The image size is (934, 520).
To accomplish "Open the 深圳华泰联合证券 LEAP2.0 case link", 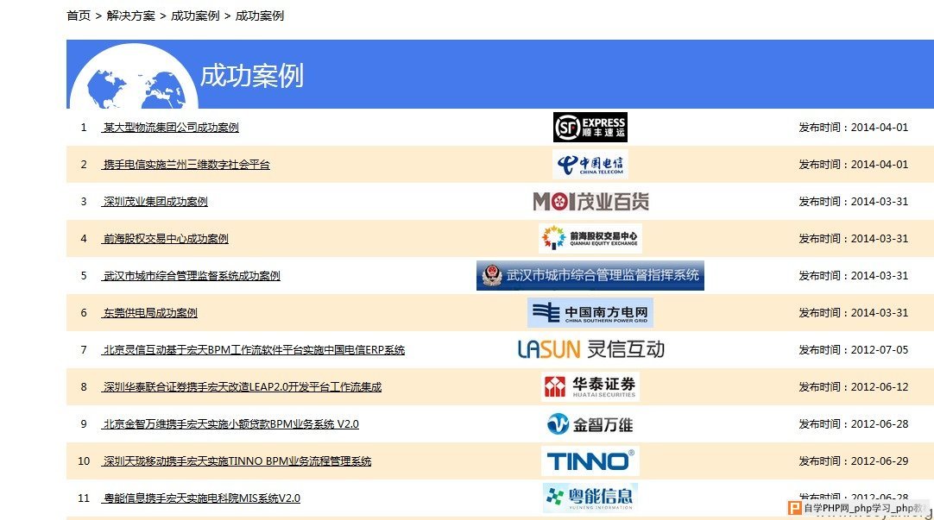I will click(x=242, y=386).
